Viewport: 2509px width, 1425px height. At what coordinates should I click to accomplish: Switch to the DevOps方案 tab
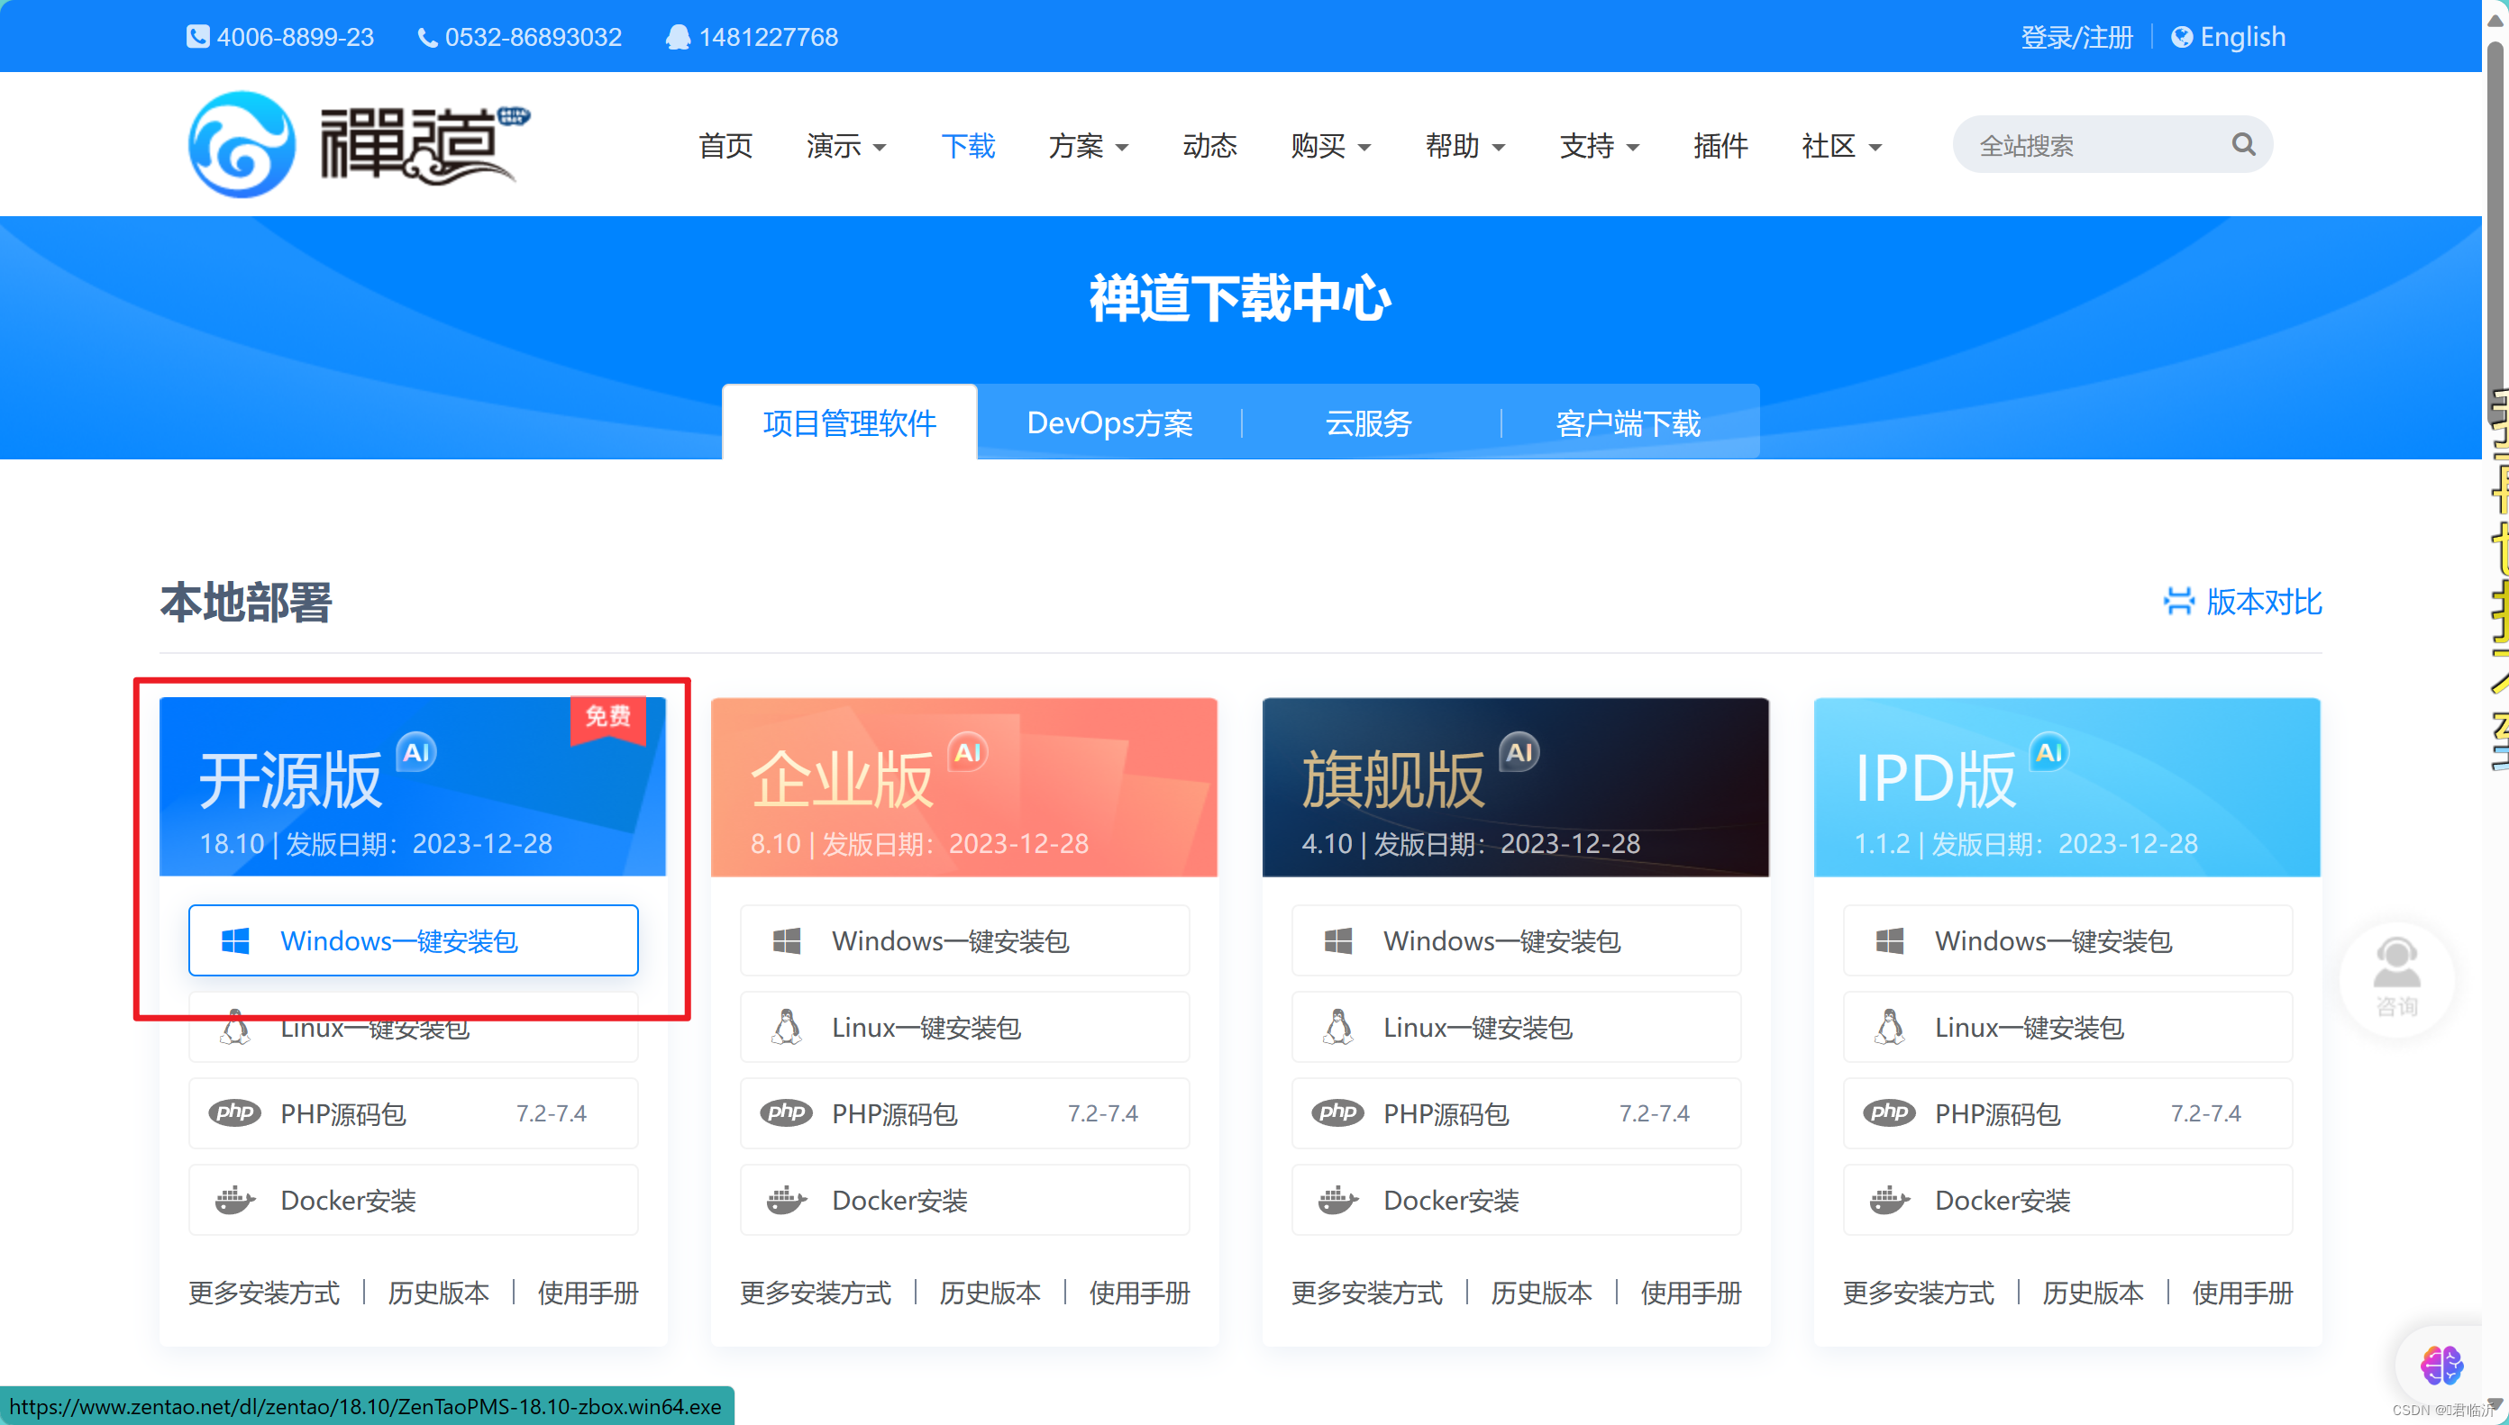coord(1109,422)
